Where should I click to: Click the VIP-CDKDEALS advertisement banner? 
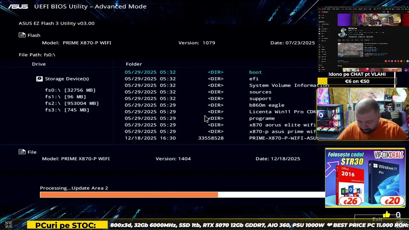(365, 178)
